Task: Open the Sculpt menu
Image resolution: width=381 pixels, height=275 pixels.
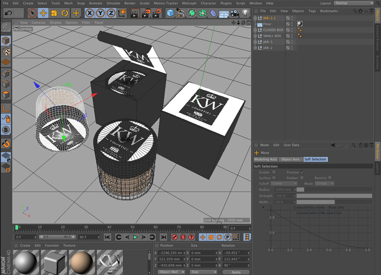Action: tap(144, 3)
